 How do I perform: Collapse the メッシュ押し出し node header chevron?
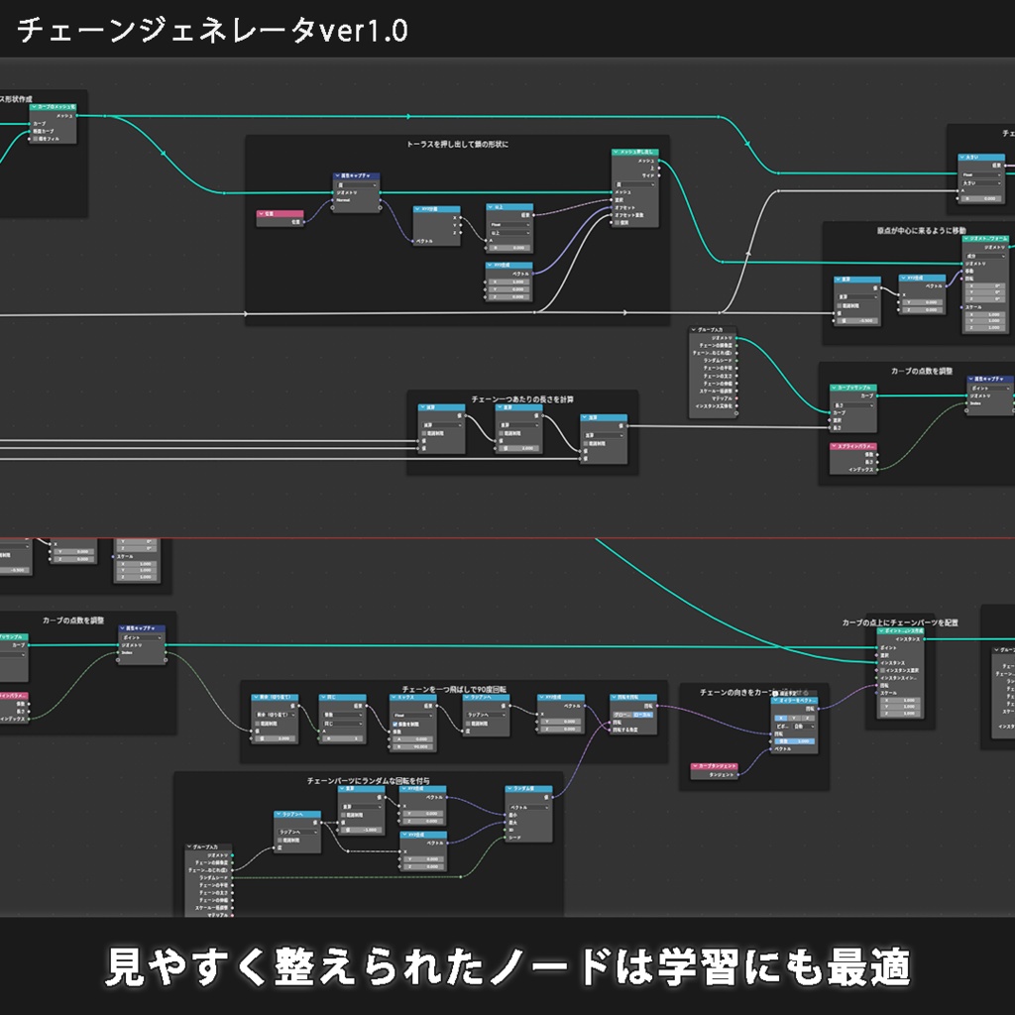point(616,152)
